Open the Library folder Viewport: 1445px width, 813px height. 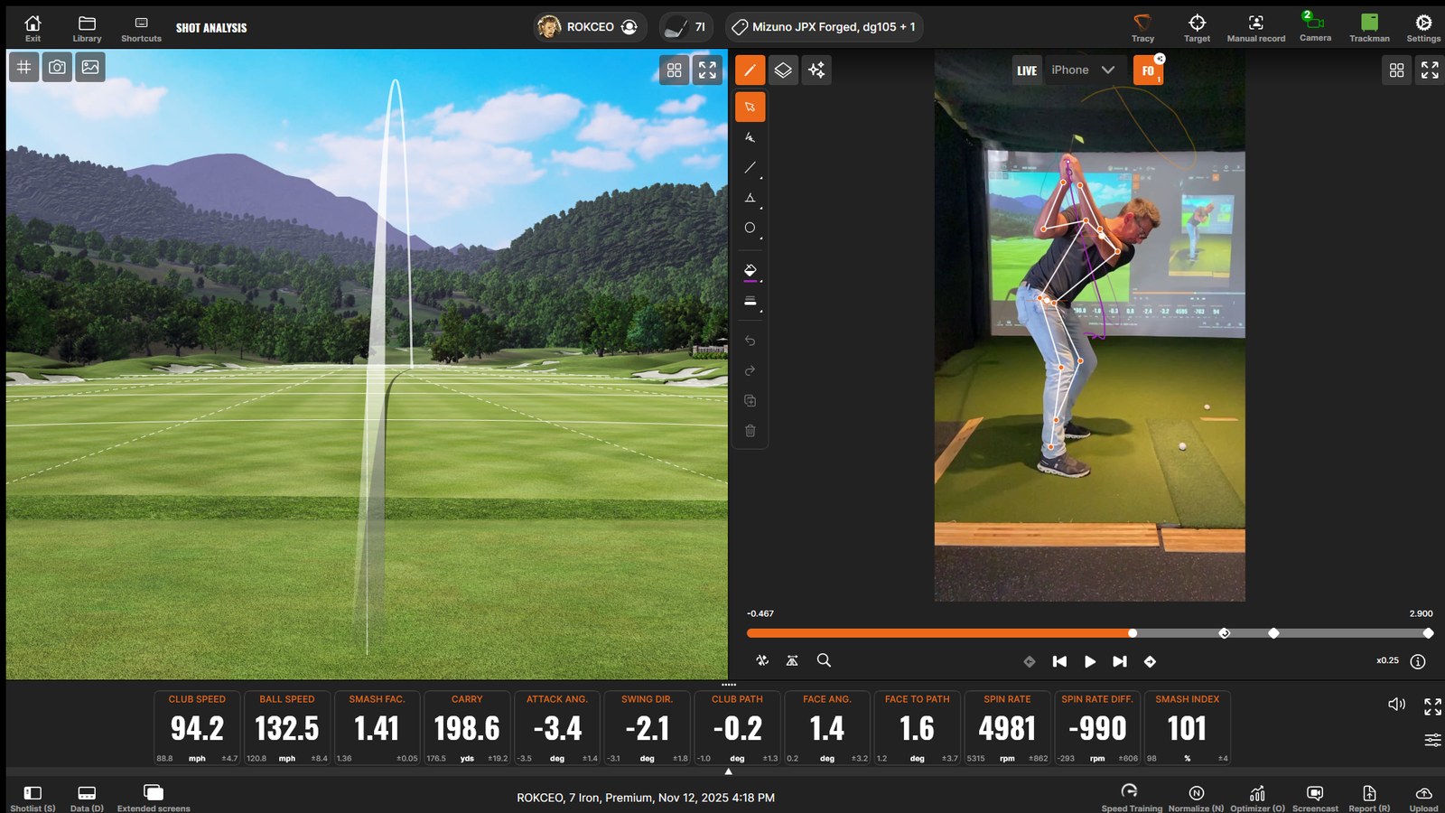click(87, 27)
